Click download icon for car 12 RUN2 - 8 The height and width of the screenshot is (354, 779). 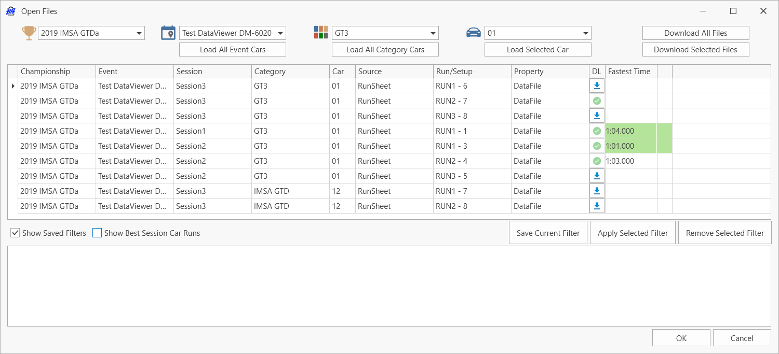point(597,206)
